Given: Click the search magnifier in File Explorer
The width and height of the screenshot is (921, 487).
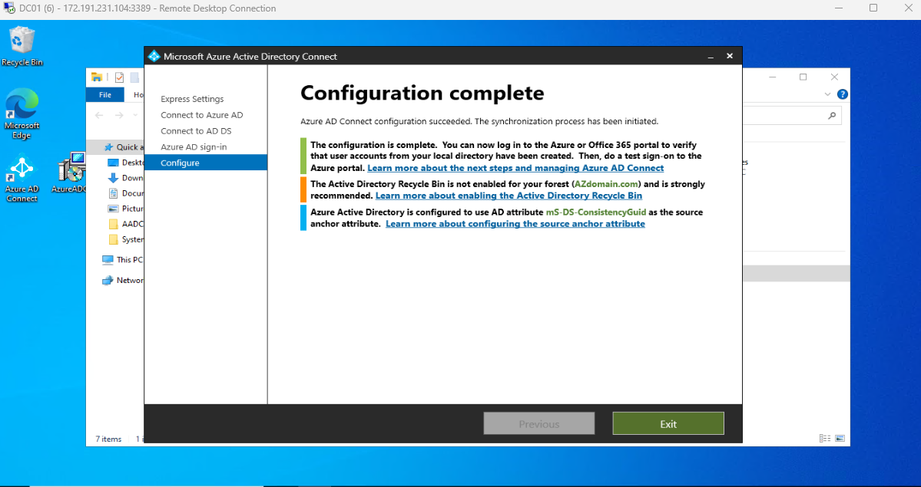Looking at the screenshot, I should [832, 116].
